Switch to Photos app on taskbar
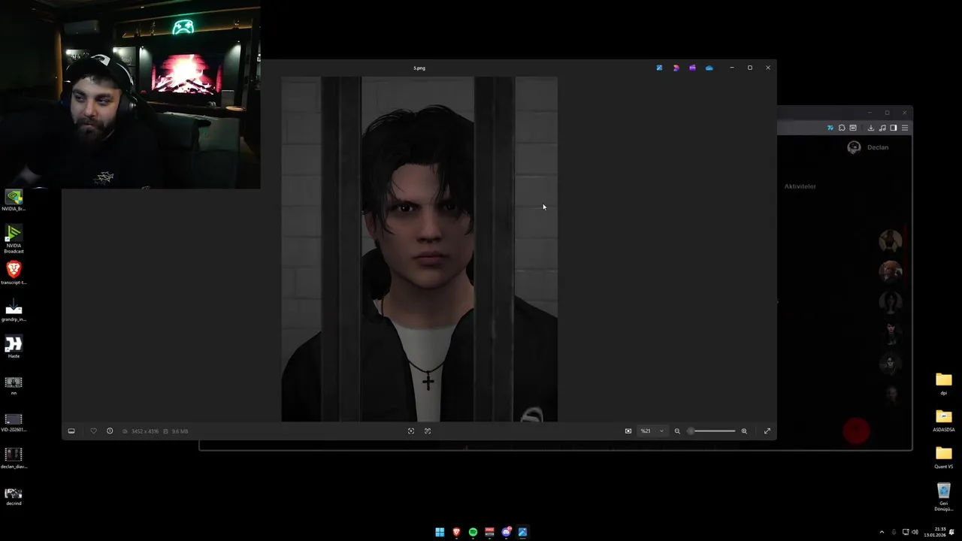962x541 pixels. (522, 532)
